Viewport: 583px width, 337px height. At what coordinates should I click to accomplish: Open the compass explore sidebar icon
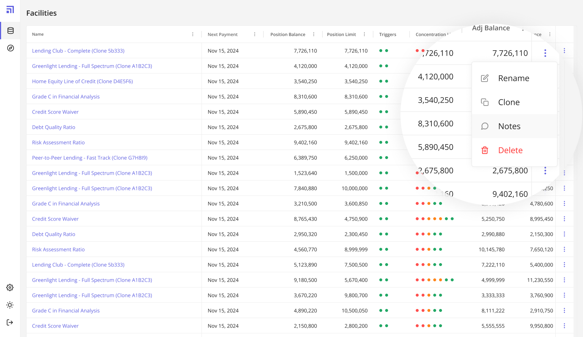click(x=11, y=48)
